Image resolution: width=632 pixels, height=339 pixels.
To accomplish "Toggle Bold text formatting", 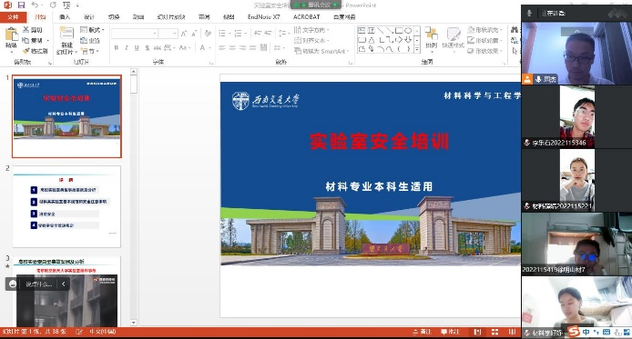I will [117, 48].
